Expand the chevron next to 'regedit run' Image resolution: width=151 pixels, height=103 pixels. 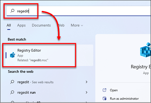87,92
